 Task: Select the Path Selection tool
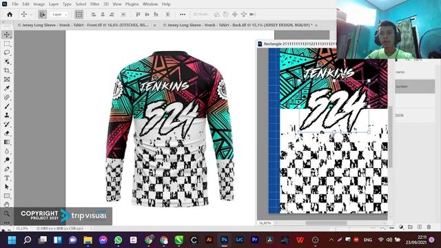pos(7,187)
